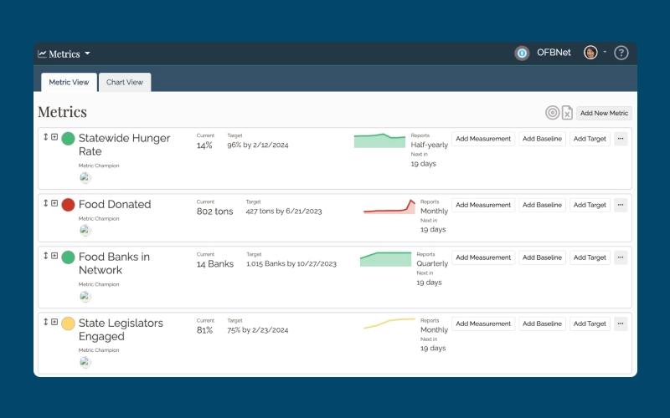Export metrics using the Excel file icon

tap(567, 113)
